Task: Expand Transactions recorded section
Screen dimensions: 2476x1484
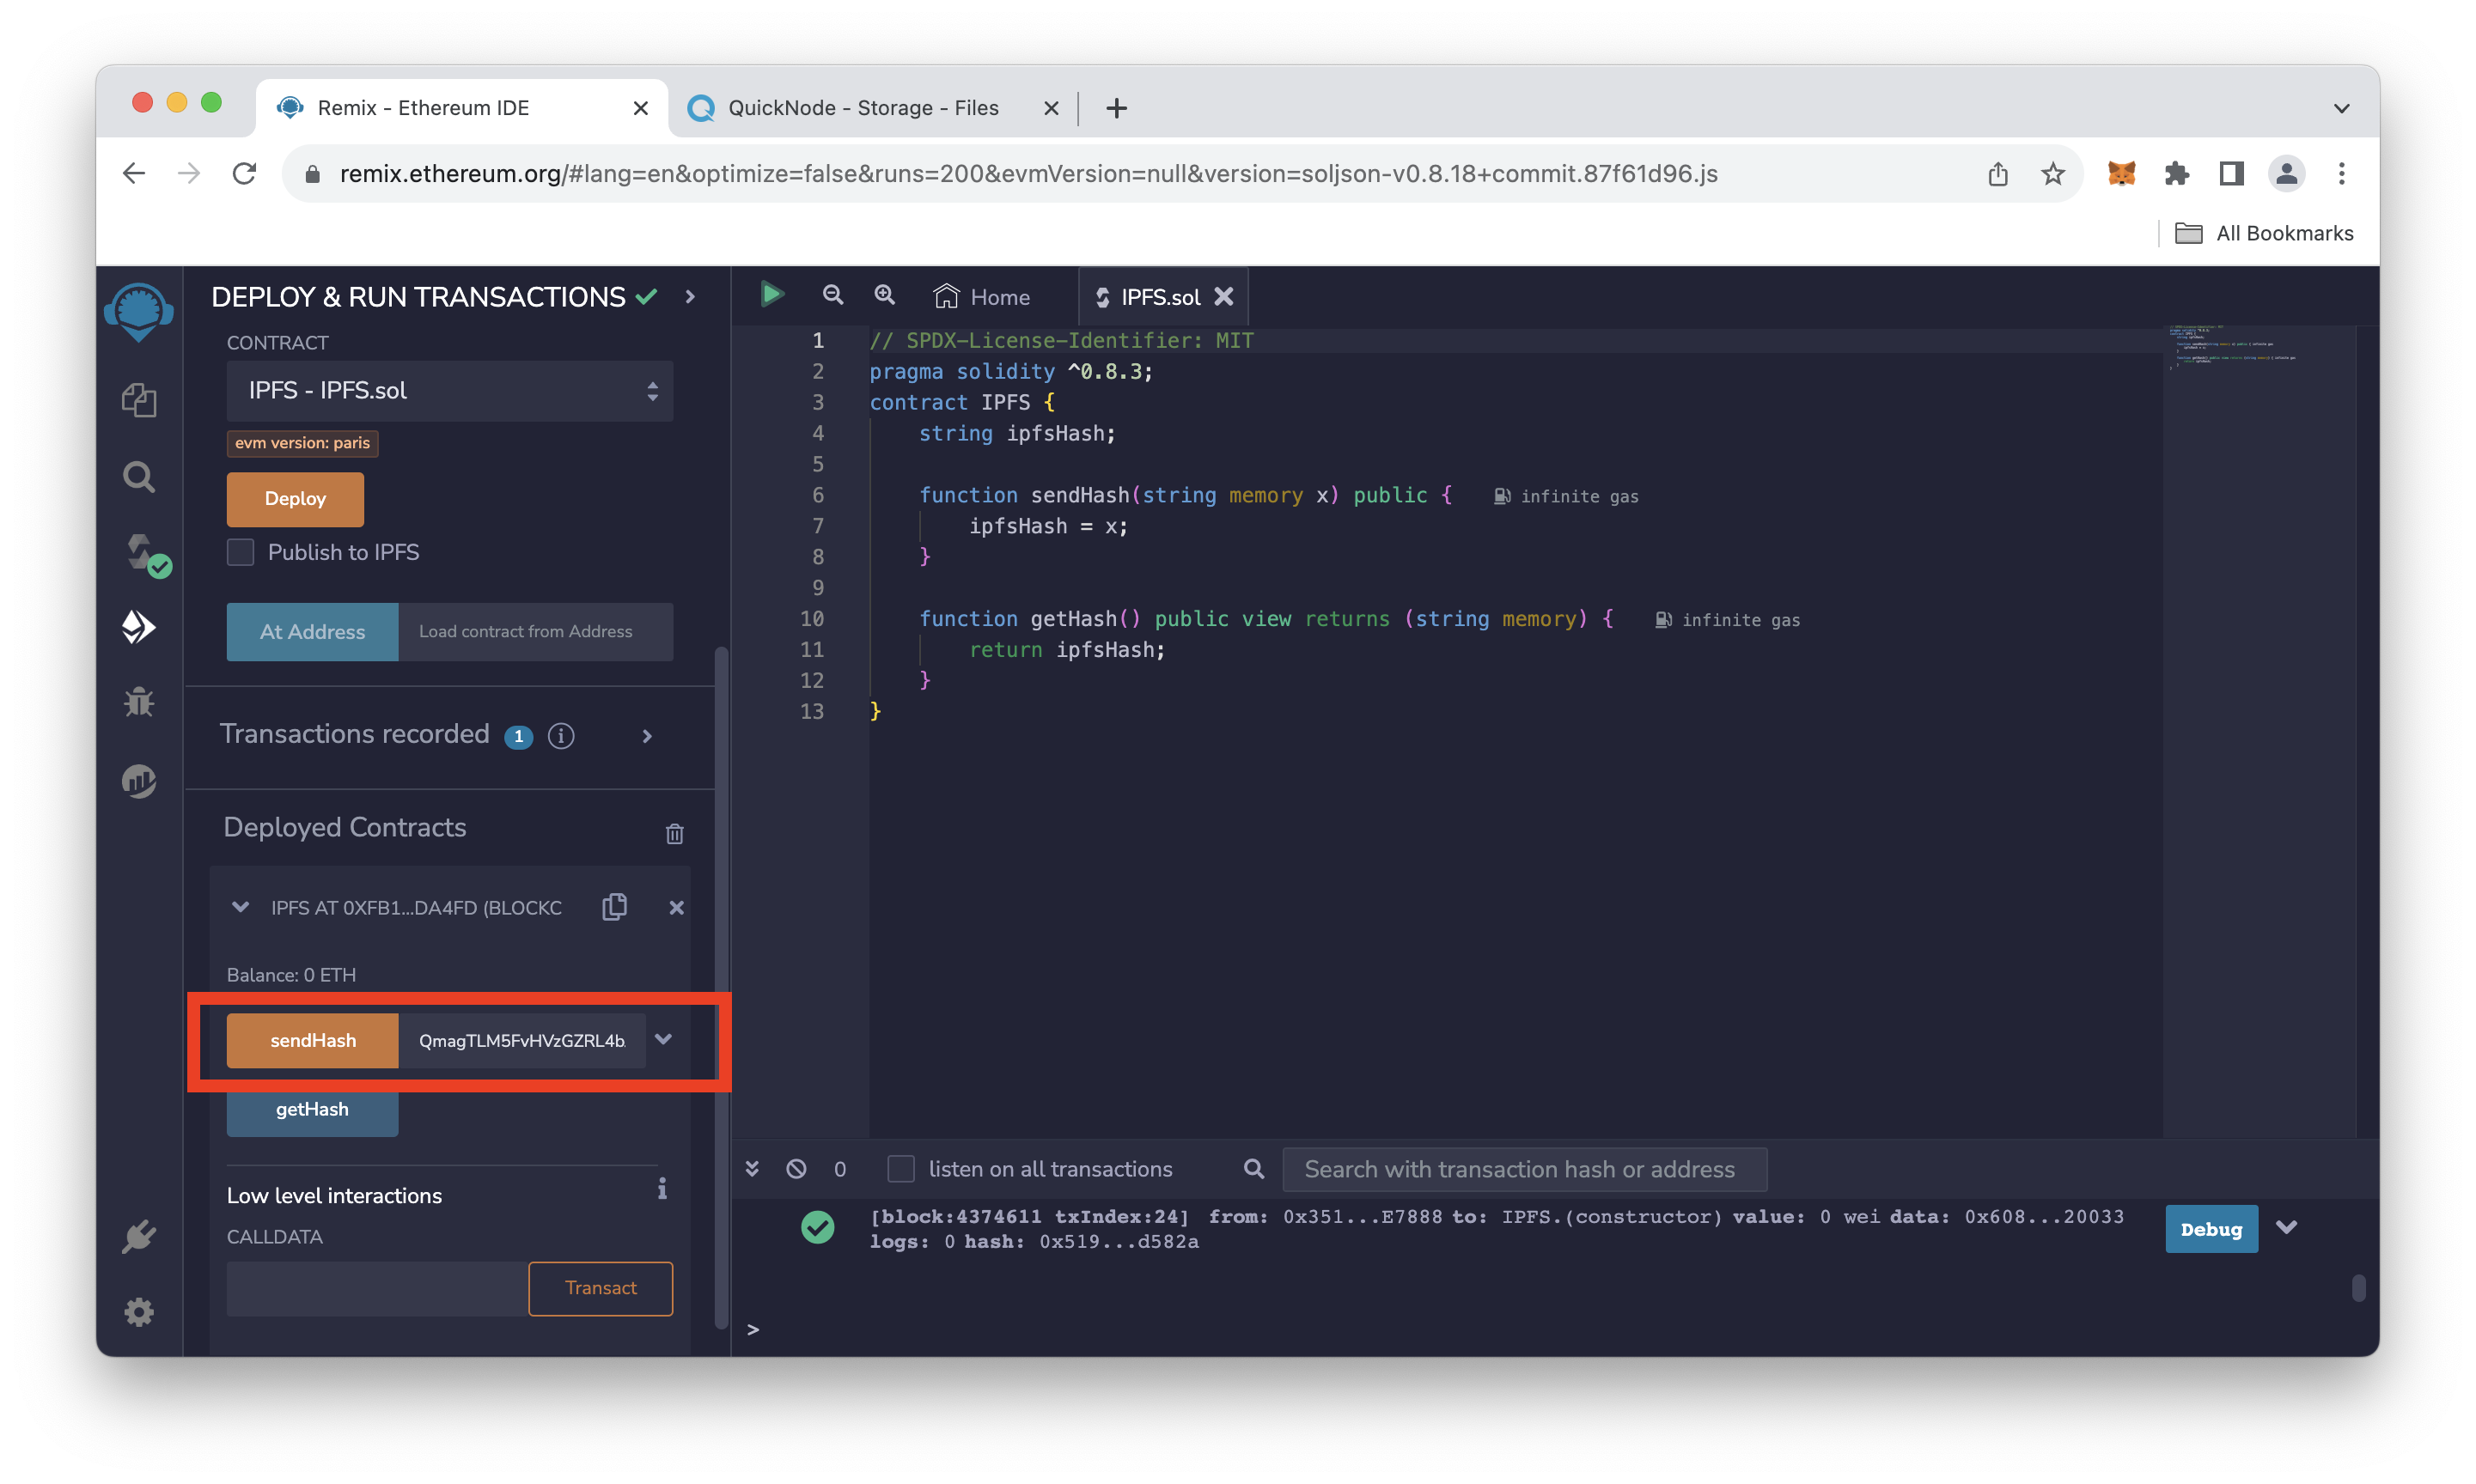Action: (x=646, y=736)
